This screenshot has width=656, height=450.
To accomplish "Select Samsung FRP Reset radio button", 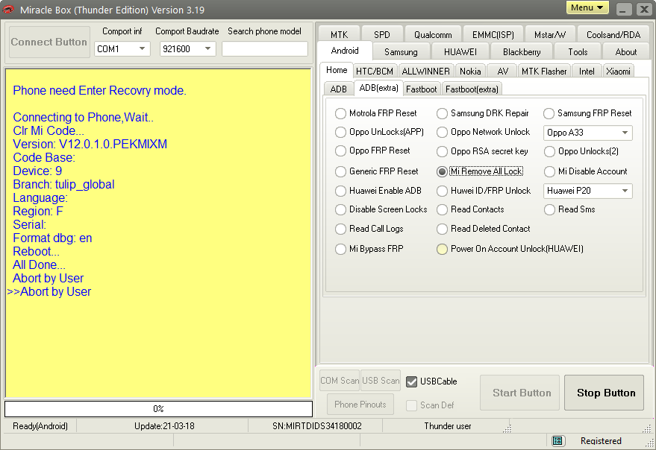I will click(549, 114).
